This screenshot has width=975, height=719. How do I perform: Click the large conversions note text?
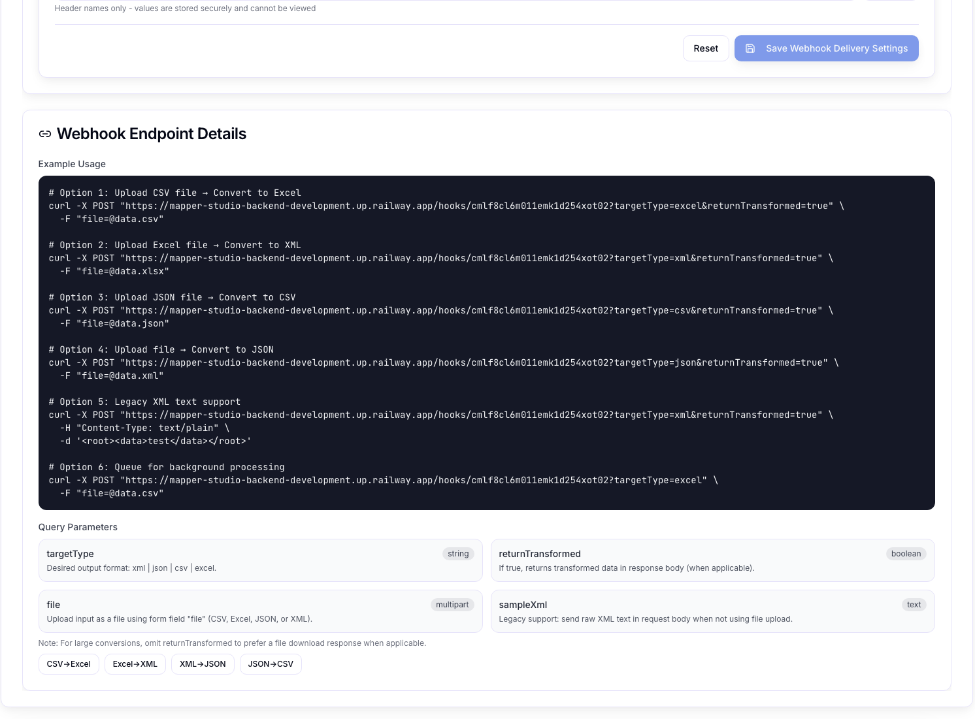(232, 643)
